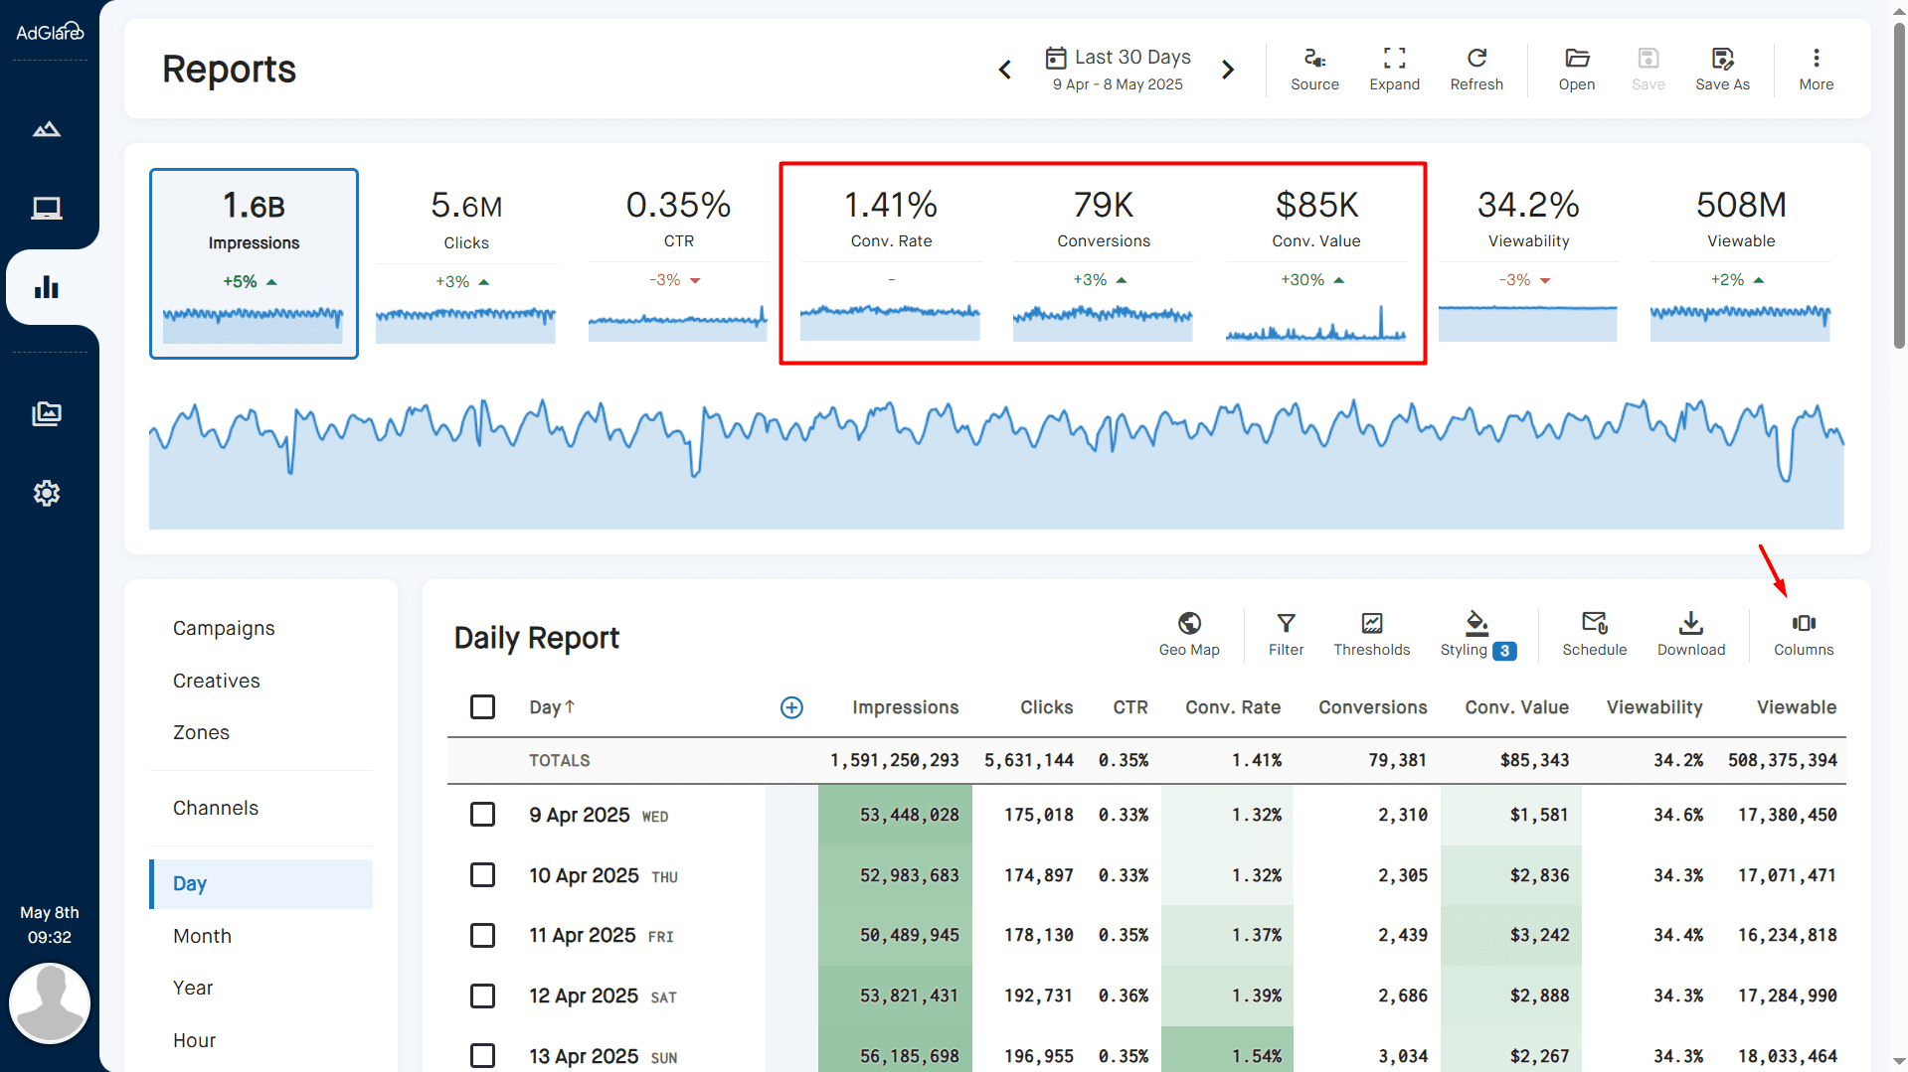The height and width of the screenshot is (1072, 1908).
Task: Download the Daily Report
Action: 1691,634
